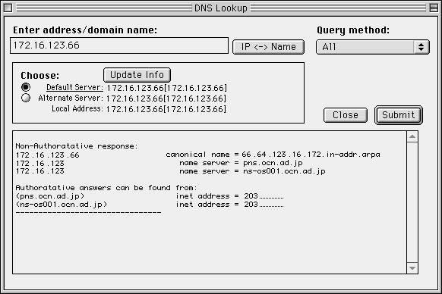Image resolution: width=442 pixels, height=294 pixels.
Task: Click the window collapse box in title bar
Action: pos(434,8)
